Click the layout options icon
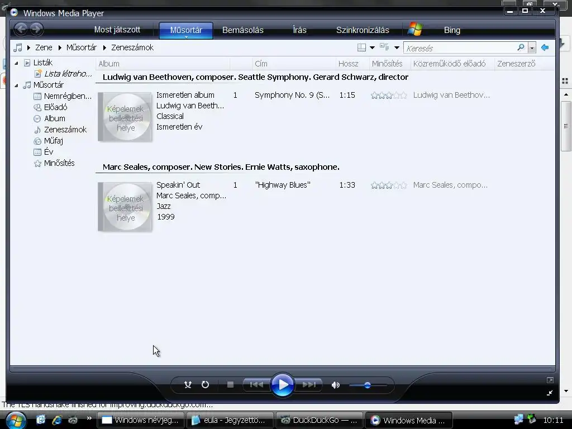The height and width of the screenshot is (429, 572). 361,47
